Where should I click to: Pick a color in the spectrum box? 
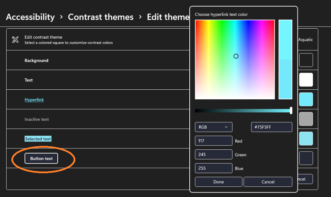coord(235,59)
